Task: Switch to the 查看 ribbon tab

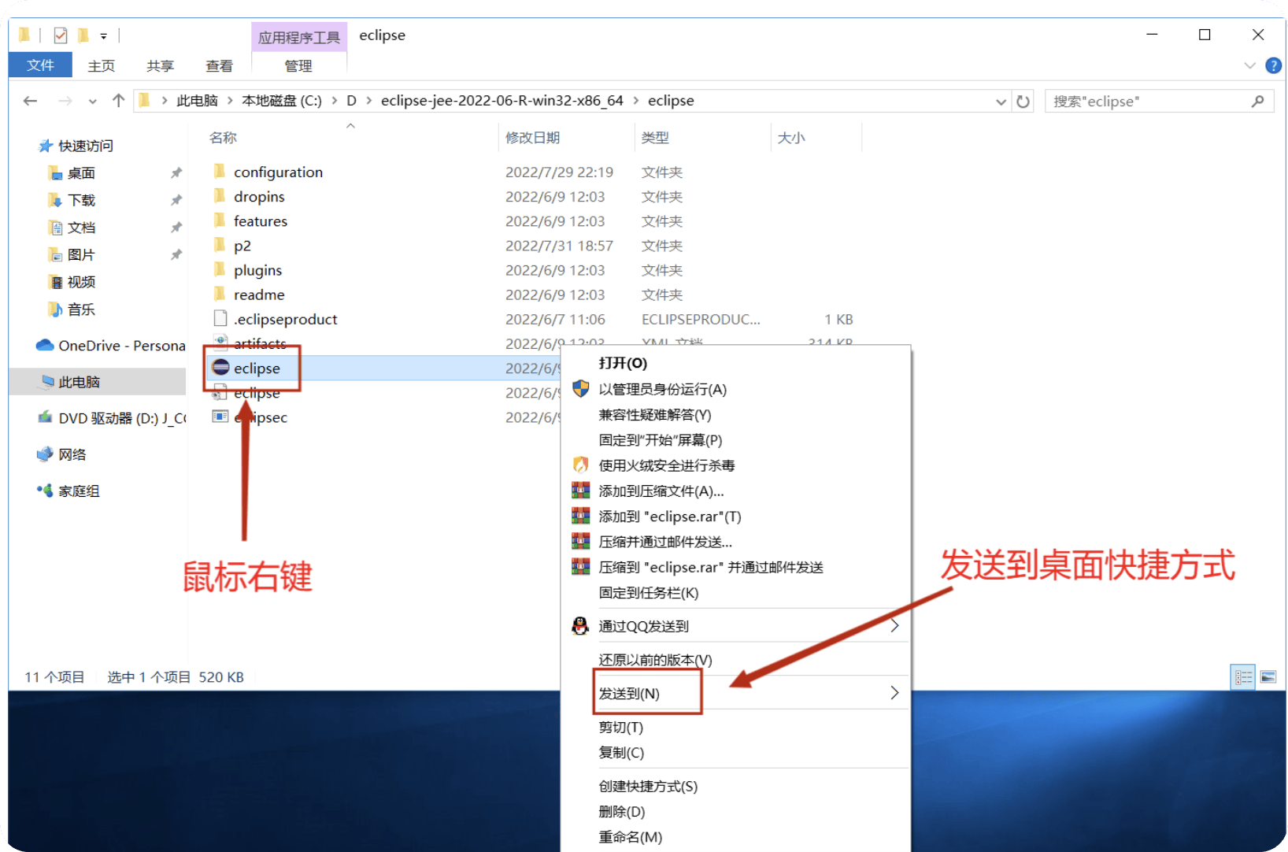Action: [219, 66]
